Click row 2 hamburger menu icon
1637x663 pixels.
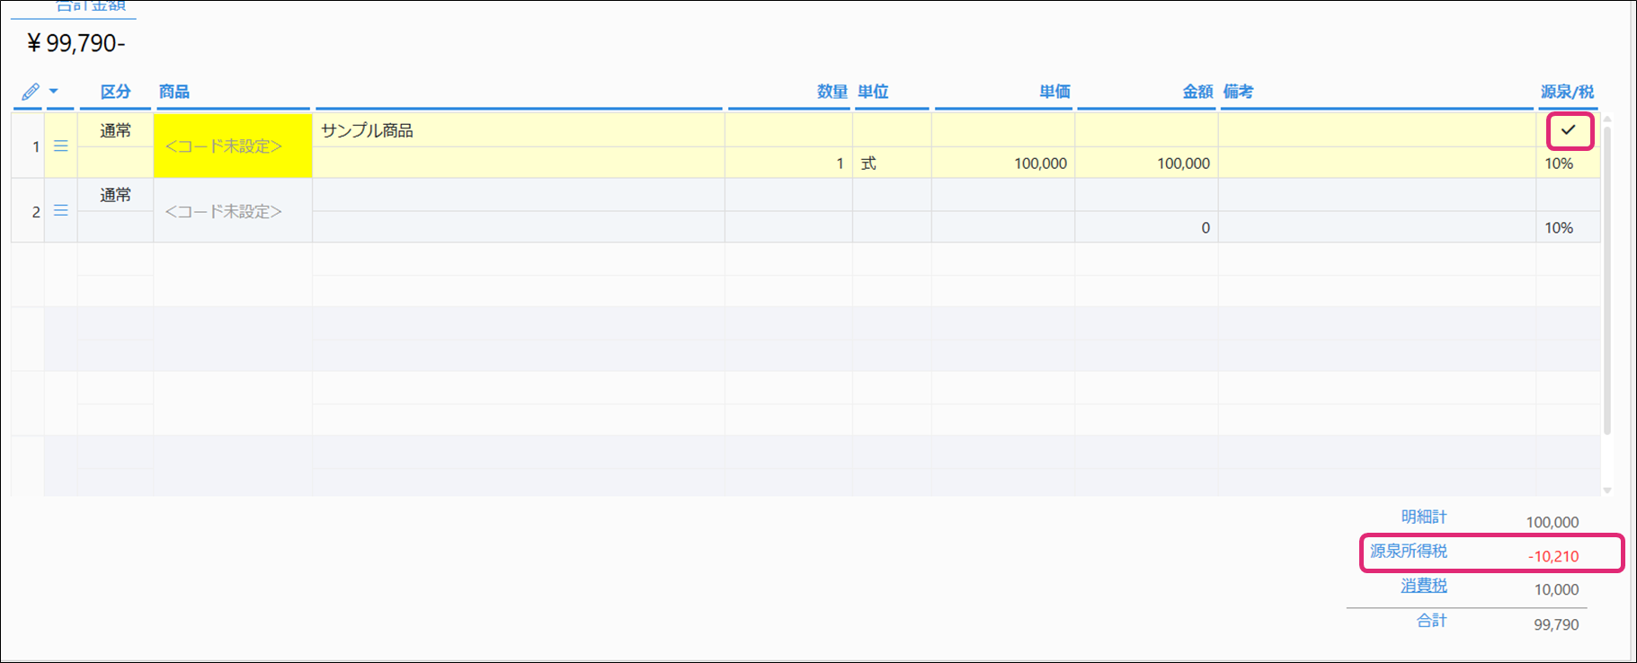[61, 211]
